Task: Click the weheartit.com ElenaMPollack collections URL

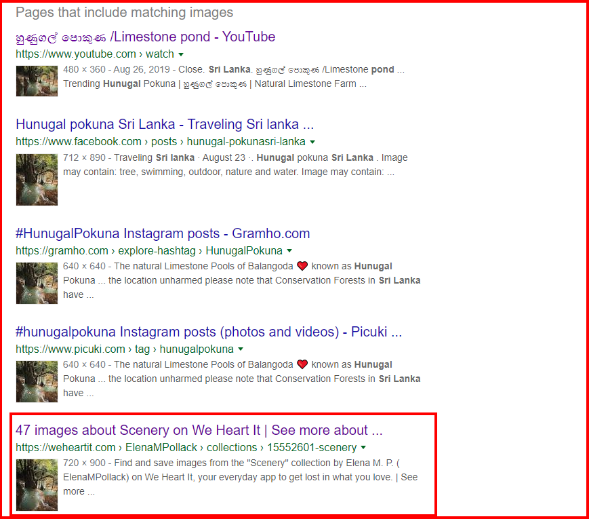Action: tap(186, 448)
